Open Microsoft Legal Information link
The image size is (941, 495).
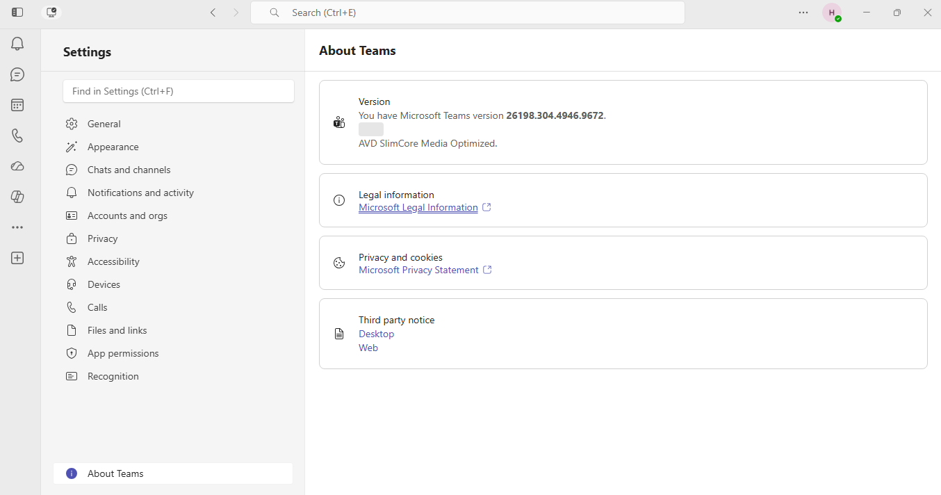point(418,207)
